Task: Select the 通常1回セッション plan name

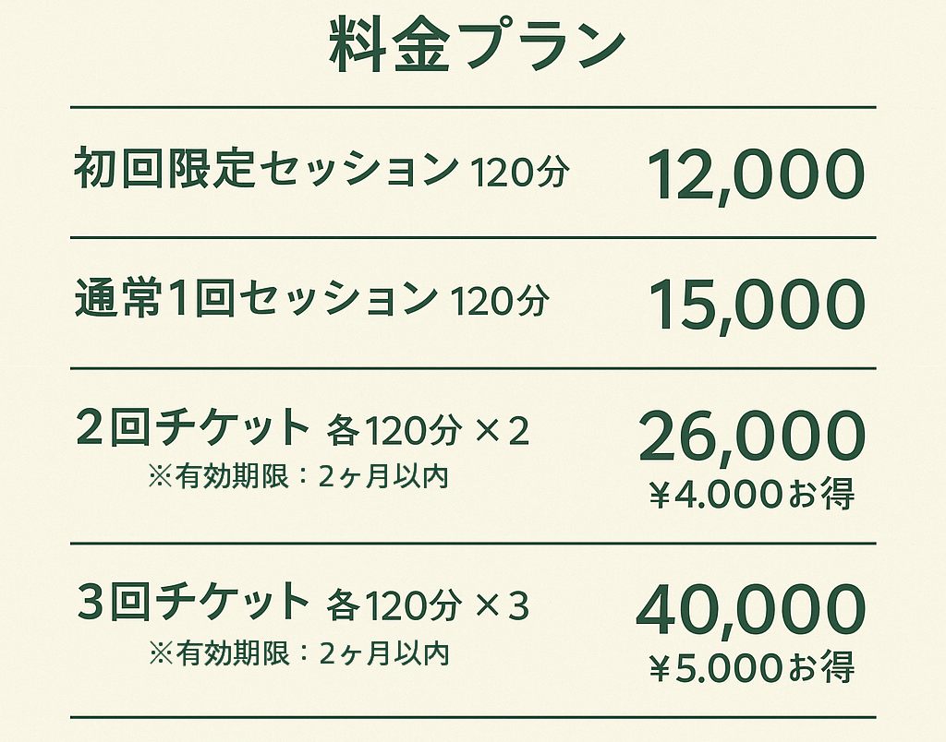Action: point(256,301)
